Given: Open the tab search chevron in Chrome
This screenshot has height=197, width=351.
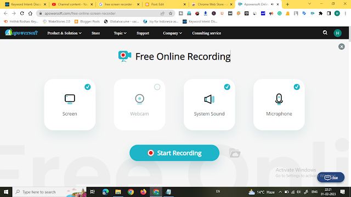Looking at the screenshot, I should (x=309, y=4).
